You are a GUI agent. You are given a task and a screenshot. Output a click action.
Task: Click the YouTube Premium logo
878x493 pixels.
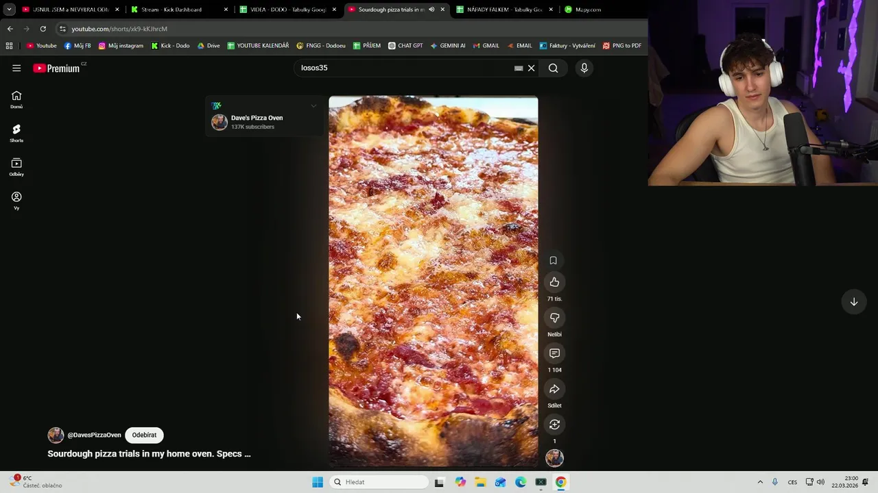coord(56,68)
